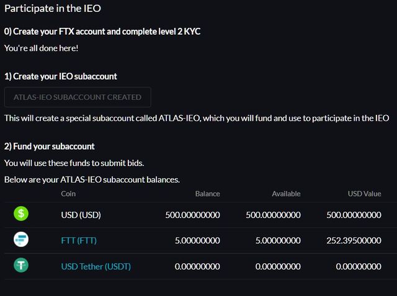The height and width of the screenshot is (296, 397).
Task: Click the level 2 KYC step heading
Action: click(x=102, y=32)
